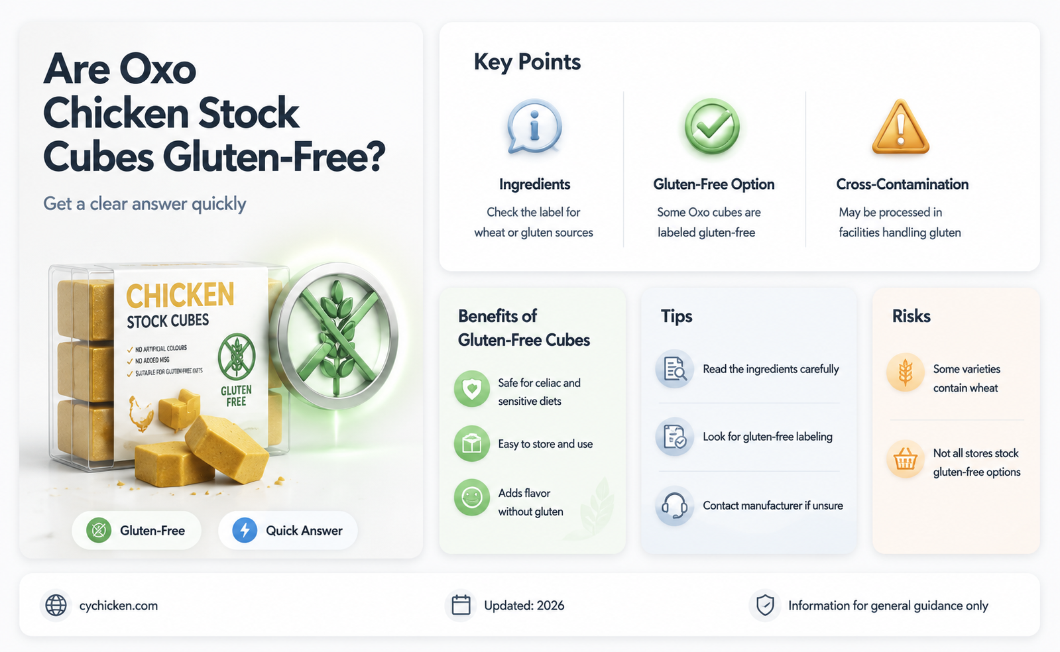The image size is (1060, 652).
Task: Click the orange shopping basket icon
Action: click(906, 459)
